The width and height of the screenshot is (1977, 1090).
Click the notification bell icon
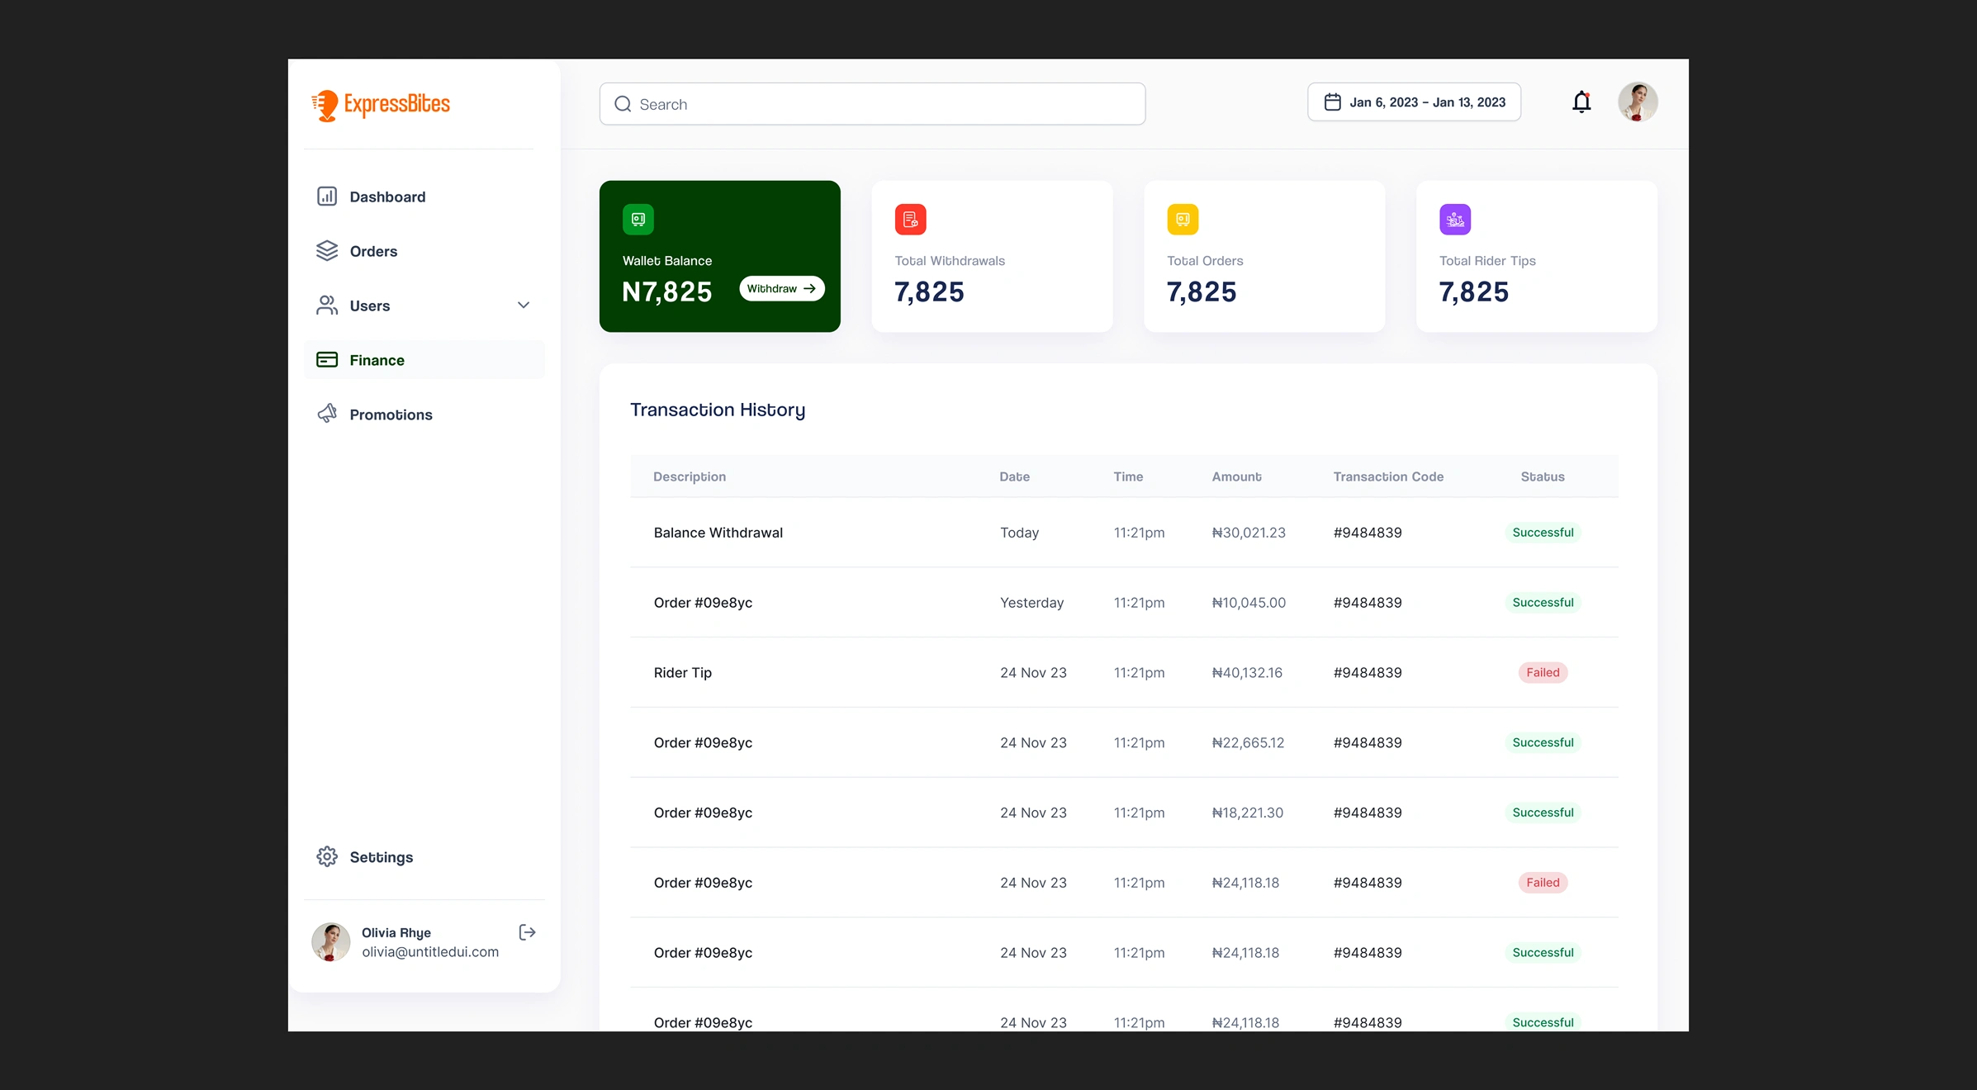(1581, 102)
